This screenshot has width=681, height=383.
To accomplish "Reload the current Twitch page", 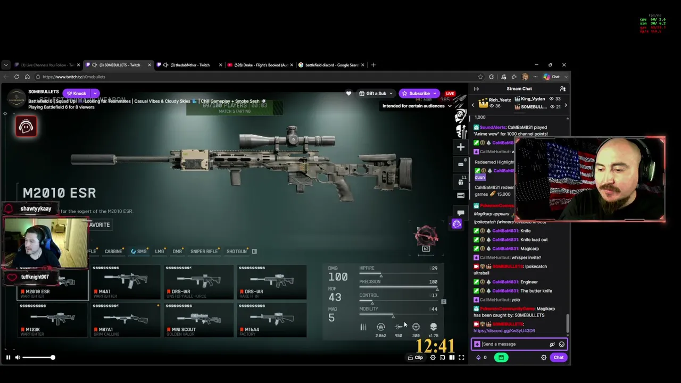I will [16, 77].
